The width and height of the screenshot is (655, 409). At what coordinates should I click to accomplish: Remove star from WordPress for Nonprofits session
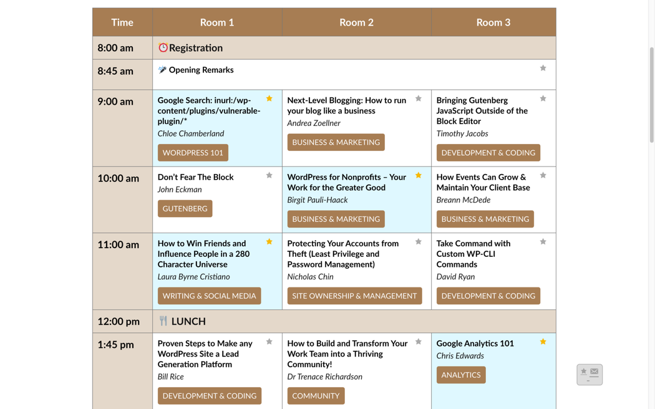pos(419,175)
